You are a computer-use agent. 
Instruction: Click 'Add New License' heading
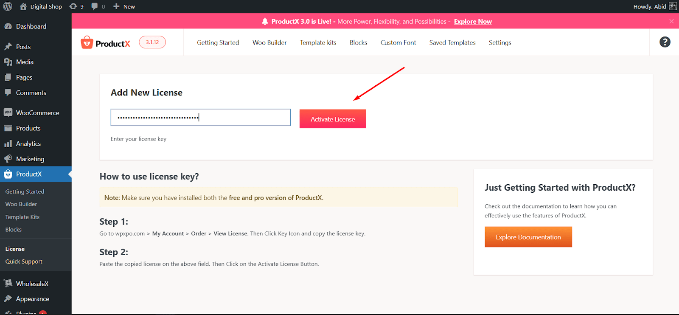146,93
